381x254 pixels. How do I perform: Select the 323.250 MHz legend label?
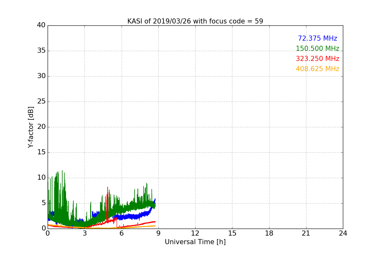click(317, 59)
